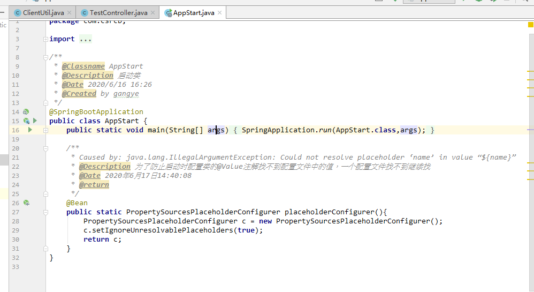Click the @Date tag on line 23
The height and width of the screenshot is (292, 534).
click(x=89, y=175)
